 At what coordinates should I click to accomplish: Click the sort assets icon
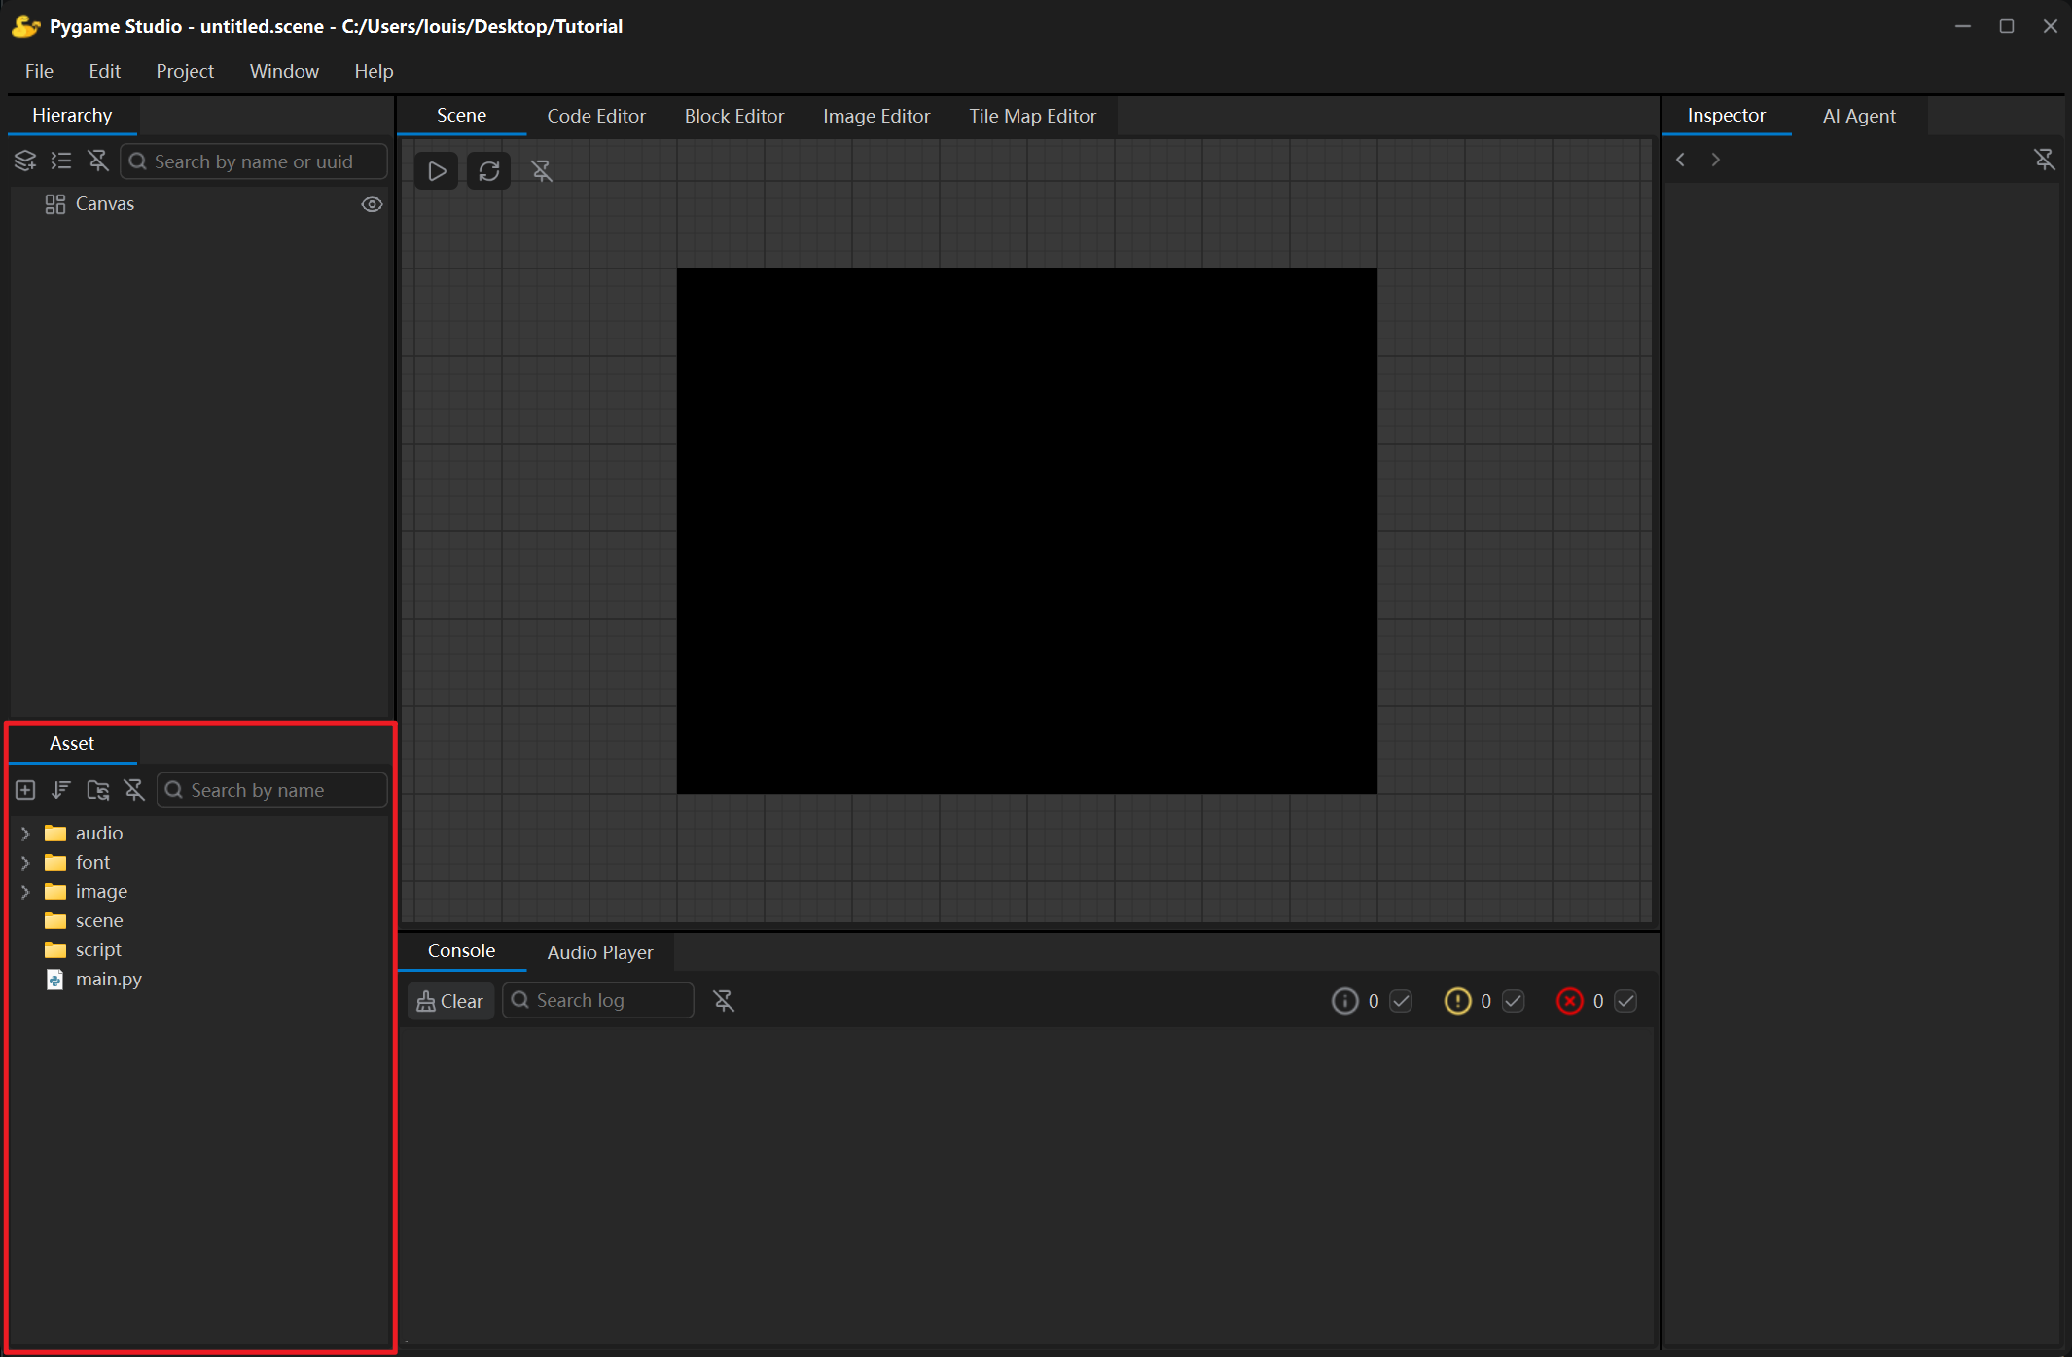click(61, 790)
